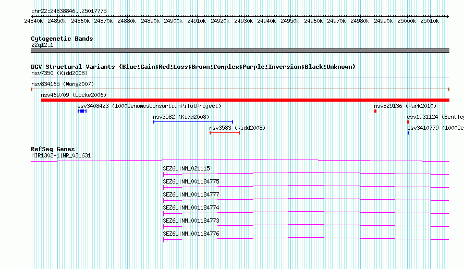Click the 25000k ruler tick label
The image size is (464, 269).
(x=407, y=21)
